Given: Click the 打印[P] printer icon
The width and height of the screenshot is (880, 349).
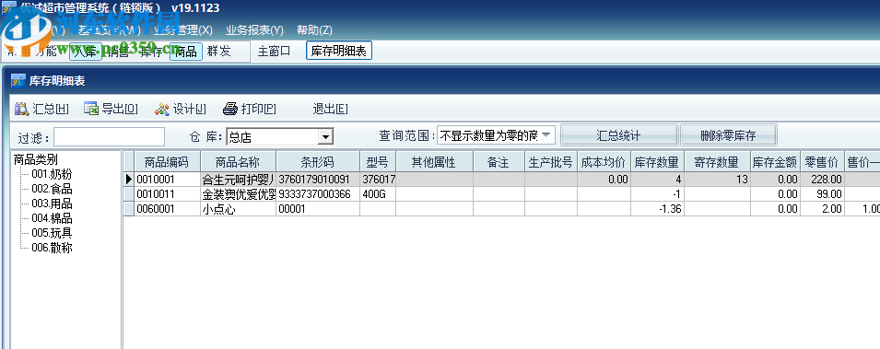Looking at the screenshot, I should (x=230, y=109).
